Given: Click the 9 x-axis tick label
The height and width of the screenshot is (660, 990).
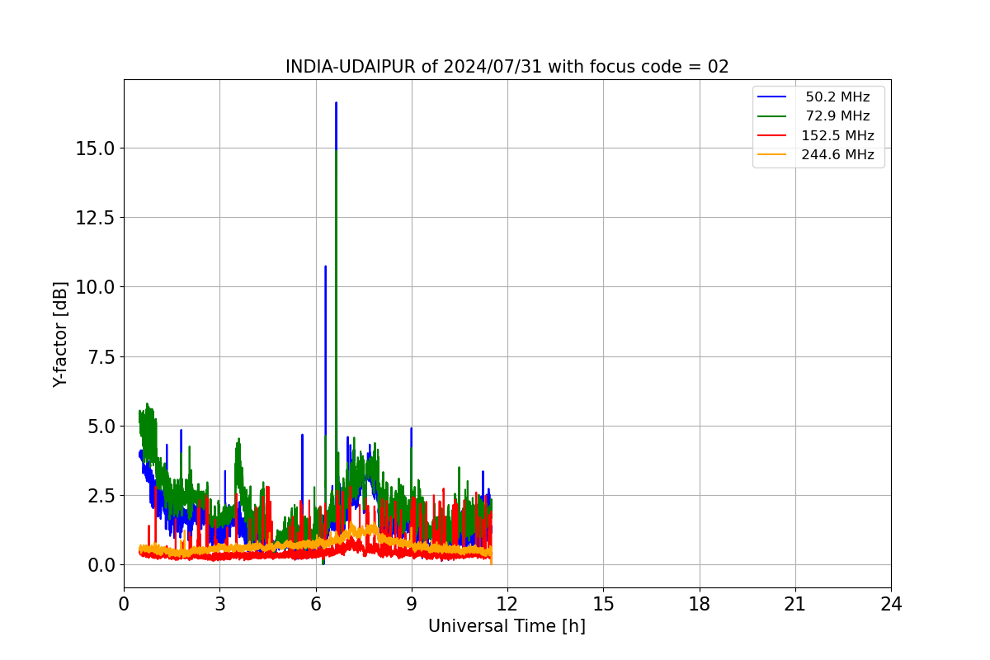Looking at the screenshot, I should [412, 604].
